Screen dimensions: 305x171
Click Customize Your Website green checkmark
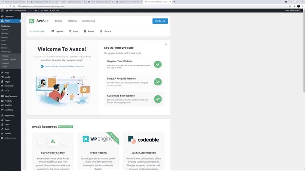pos(158,99)
